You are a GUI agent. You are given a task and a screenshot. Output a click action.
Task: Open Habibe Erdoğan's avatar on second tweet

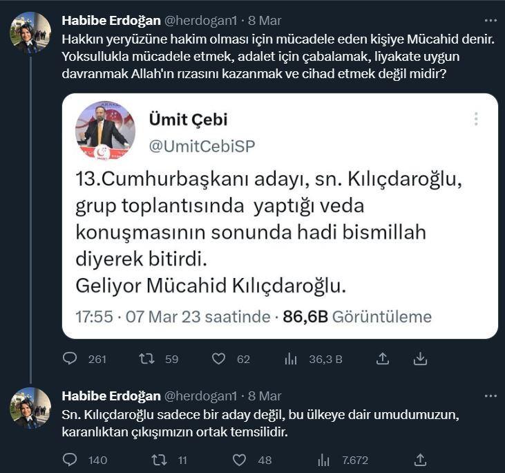(30, 408)
